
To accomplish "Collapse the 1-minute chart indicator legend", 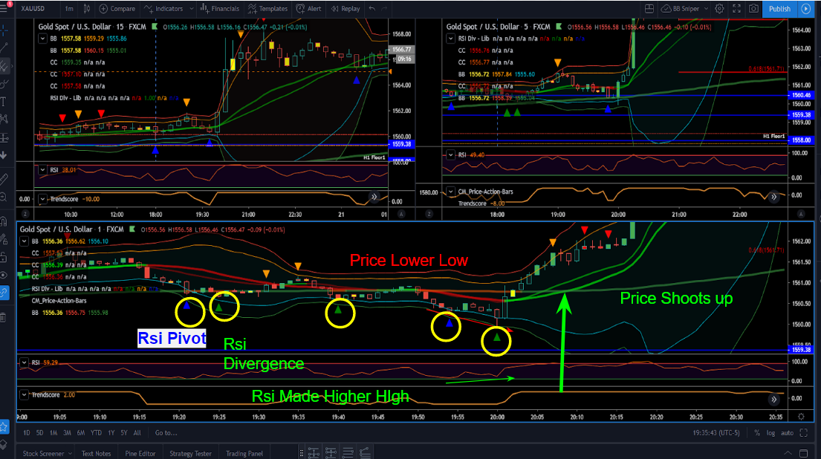I will click(x=24, y=241).
